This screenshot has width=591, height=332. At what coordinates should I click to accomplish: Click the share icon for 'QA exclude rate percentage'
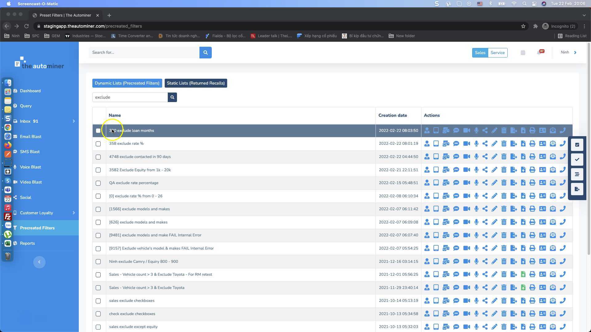tap(485, 183)
